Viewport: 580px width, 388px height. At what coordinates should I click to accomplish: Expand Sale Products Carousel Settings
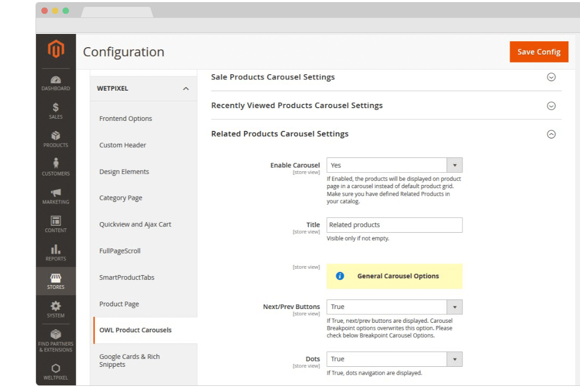point(551,77)
